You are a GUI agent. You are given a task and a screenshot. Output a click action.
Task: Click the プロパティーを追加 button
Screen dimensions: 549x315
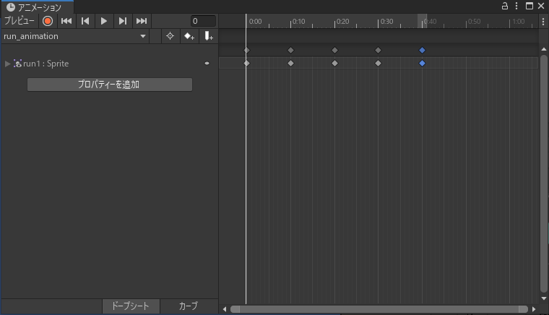point(110,85)
